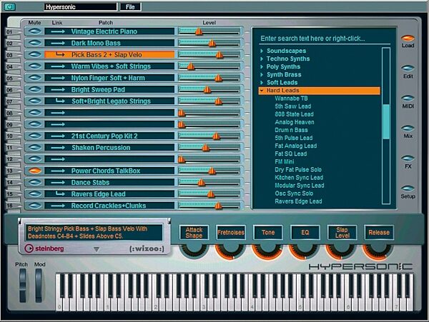Select the FM Mini patch
This screenshot has width=429, height=322.
pos(285,161)
